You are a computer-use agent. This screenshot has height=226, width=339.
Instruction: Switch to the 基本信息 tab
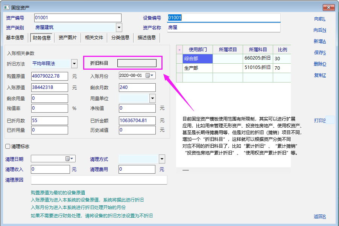(x=15, y=38)
